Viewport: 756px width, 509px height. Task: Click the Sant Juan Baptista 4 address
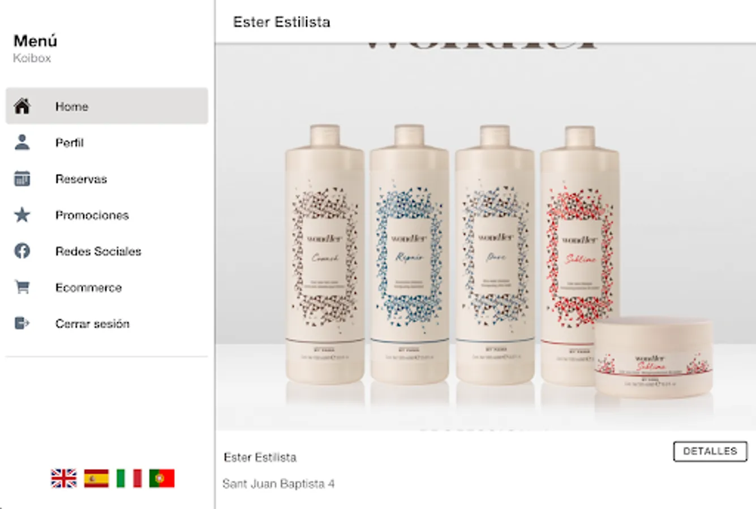(x=278, y=484)
